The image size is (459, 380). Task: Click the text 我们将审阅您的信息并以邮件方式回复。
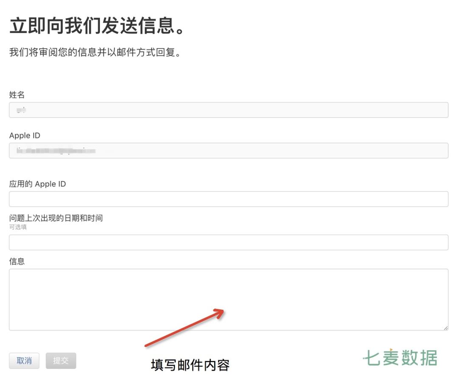(95, 52)
